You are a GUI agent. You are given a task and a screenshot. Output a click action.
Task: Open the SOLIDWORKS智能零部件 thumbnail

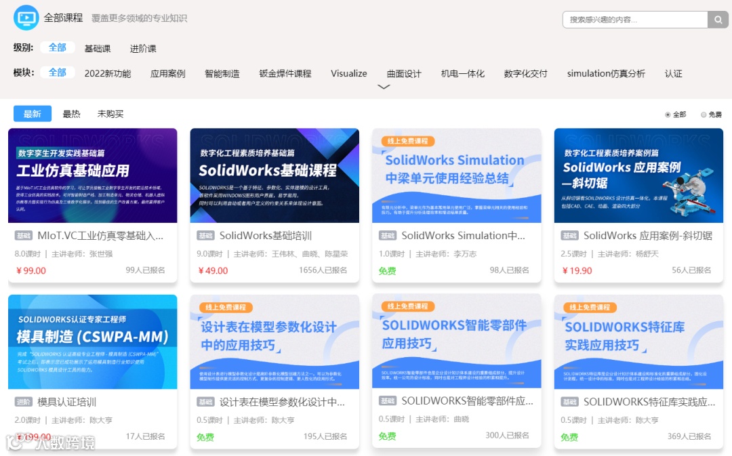pyautogui.click(x=457, y=341)
